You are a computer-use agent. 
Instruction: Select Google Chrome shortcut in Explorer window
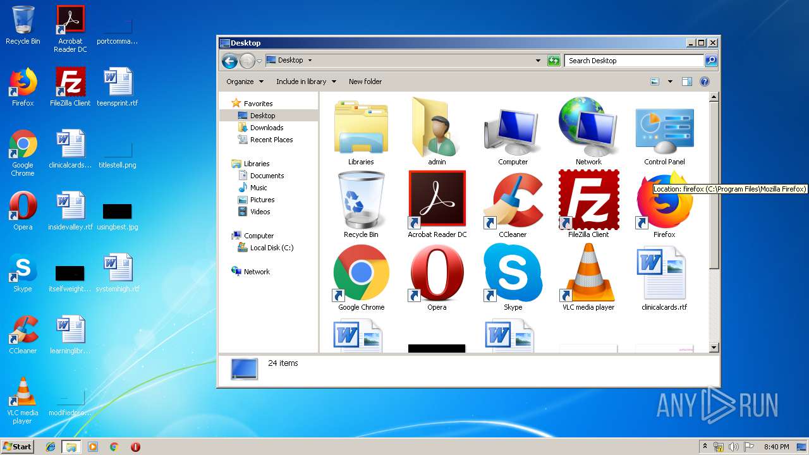click(x=361, y=277)
